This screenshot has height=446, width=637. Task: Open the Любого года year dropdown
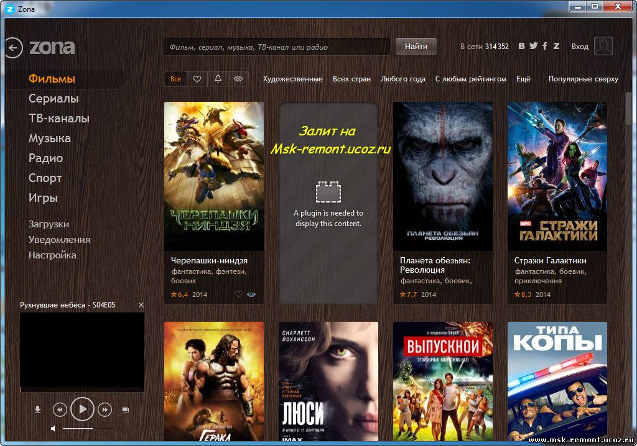pos(403,79)
